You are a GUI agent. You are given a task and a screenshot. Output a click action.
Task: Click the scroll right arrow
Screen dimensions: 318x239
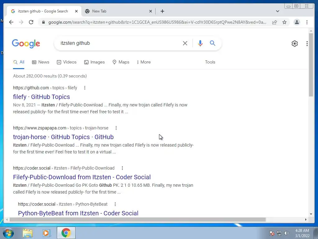tap(306, 219)
